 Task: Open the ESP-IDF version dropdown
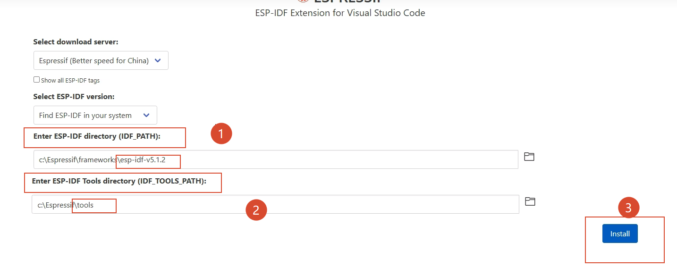click(x=95, y=115)
